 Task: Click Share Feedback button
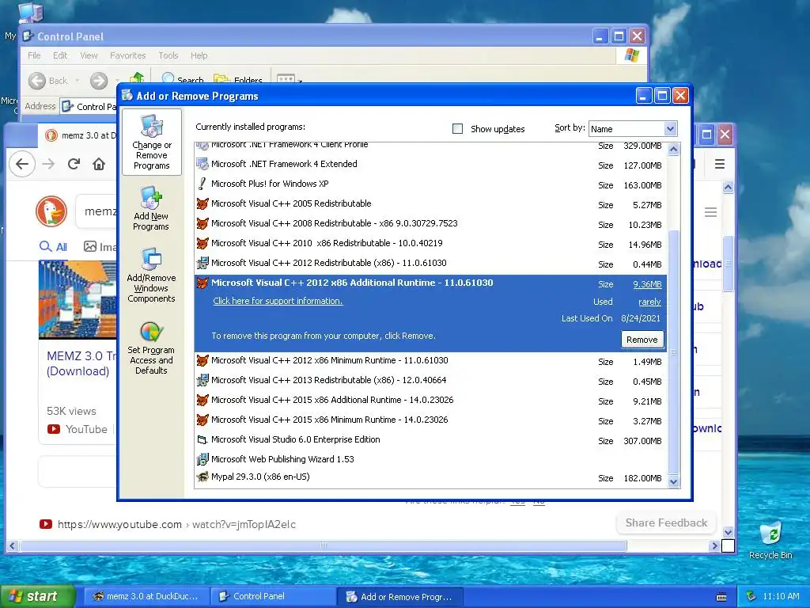666,522
